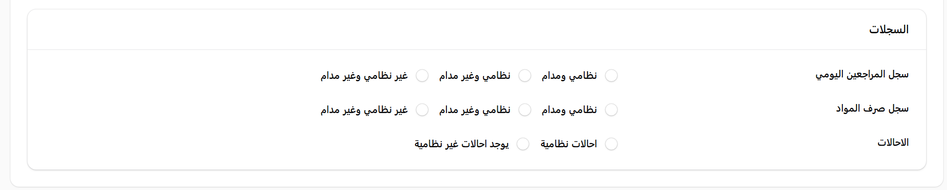Select 'نظامي وغير مدام' radio for سجل صرف المواد
This screenshot has width=947, height=190.
point(524,110)
